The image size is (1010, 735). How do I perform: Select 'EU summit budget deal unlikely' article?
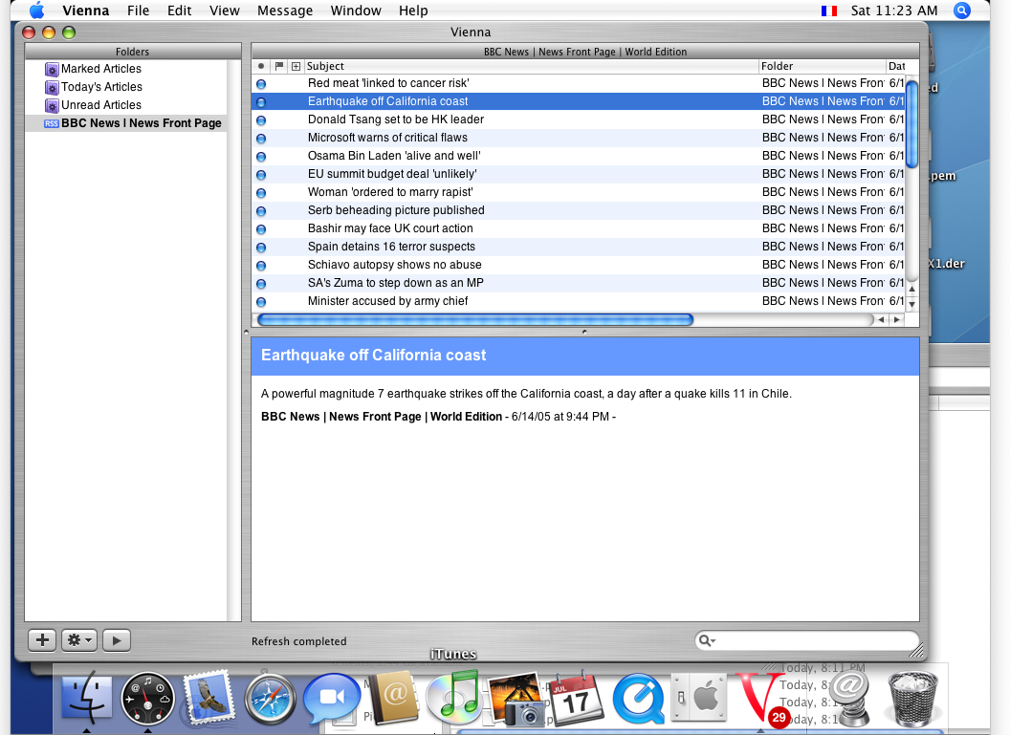579,174
